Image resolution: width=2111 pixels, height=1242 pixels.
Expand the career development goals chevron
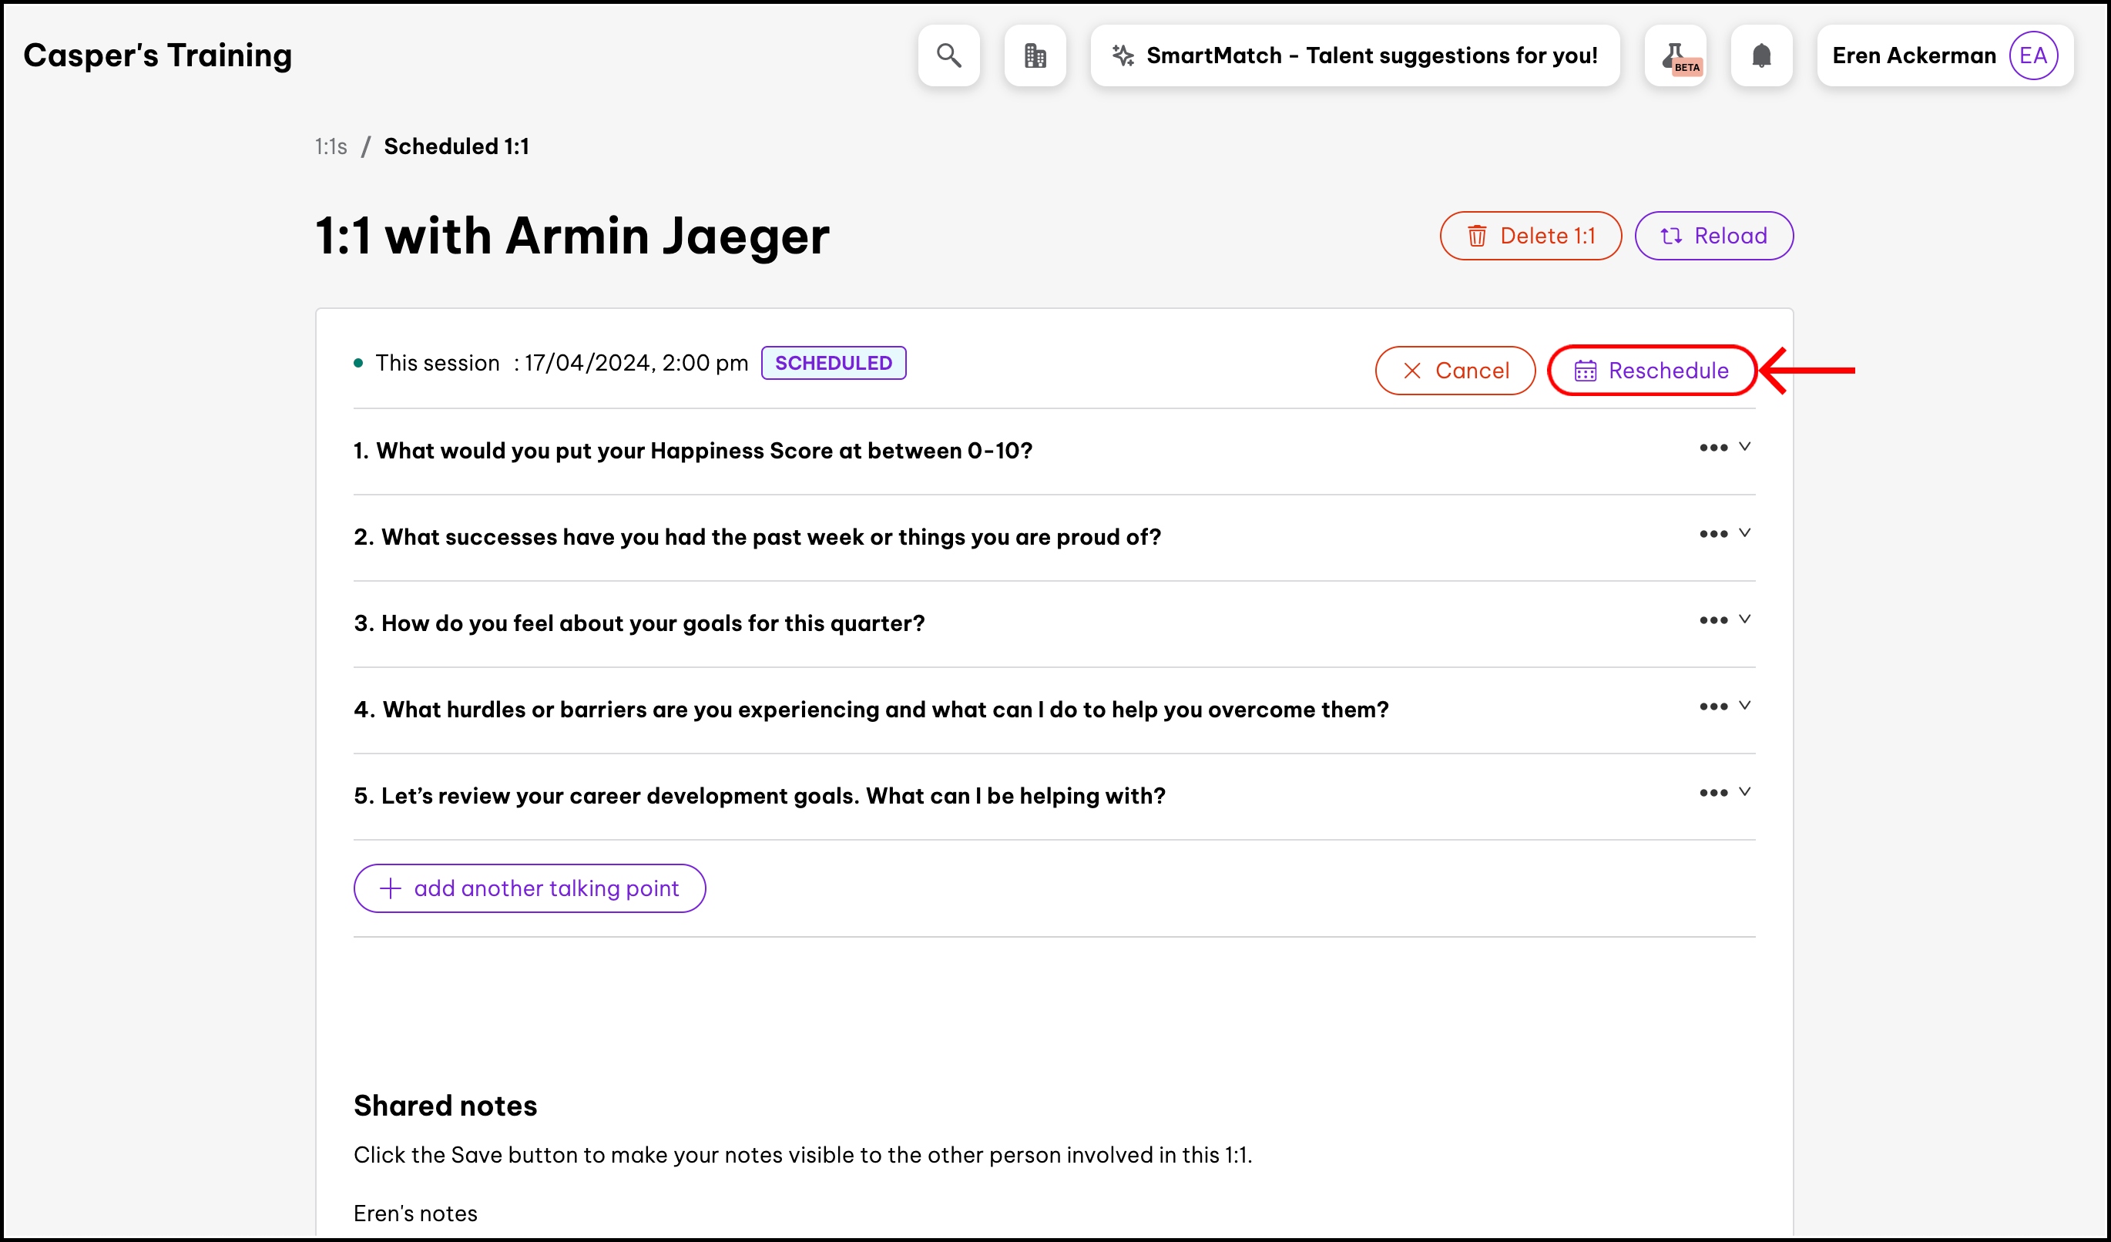[x=1744, y=791]
